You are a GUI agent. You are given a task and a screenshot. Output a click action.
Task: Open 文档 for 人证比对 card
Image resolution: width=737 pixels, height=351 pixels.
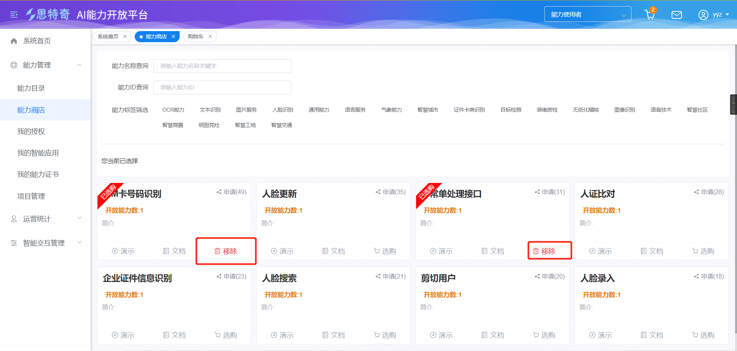coord(652,251)
